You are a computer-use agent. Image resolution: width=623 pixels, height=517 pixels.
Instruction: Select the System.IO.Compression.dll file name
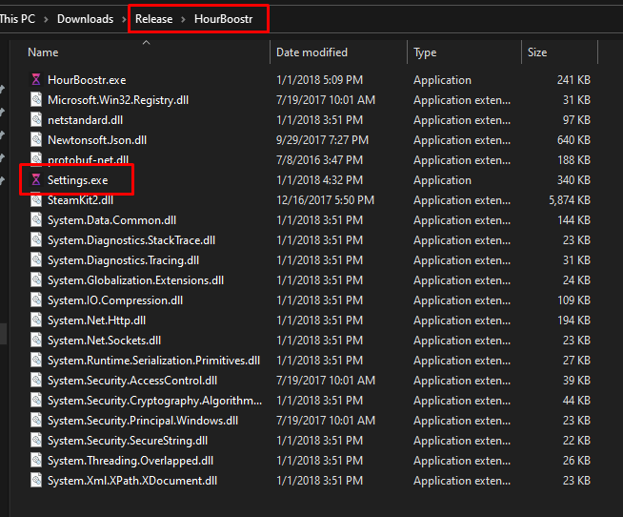(115, 300)
